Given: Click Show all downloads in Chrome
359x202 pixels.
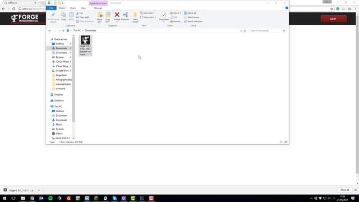Looking at the screenshot, I should tap(344, 190).
